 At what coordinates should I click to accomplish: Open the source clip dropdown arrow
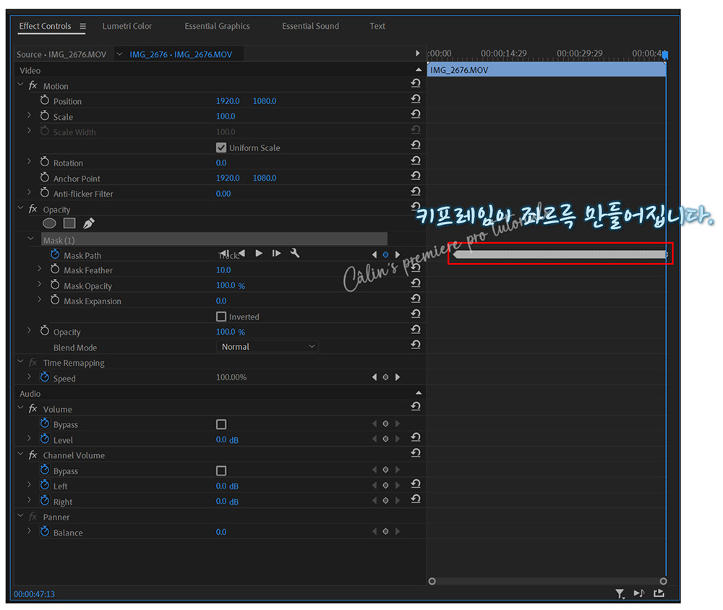coord(119,54)
